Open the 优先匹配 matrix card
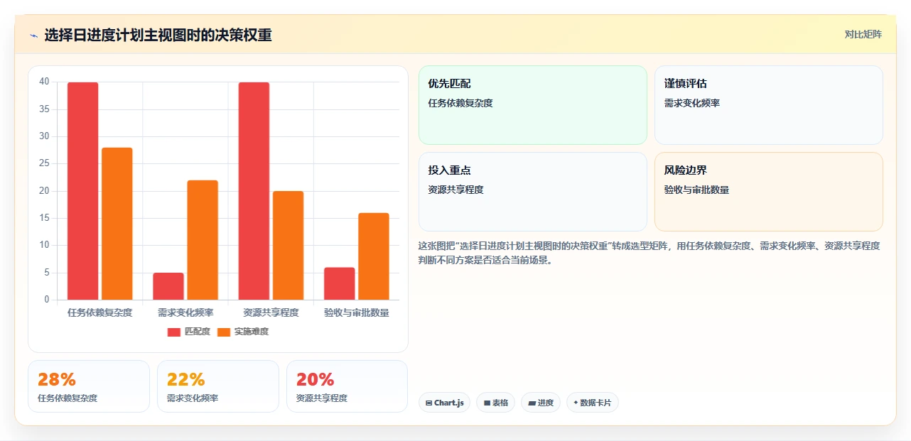This screenshot has height=441, width=911. click(x=533, y=105)
